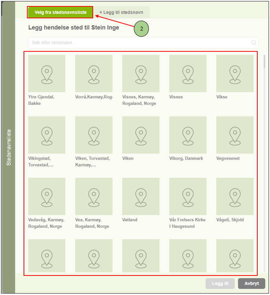270x295 pixels.
Task: Select the Ytre Gjendal, Bakke place thumbnail
Action: point(47,73)
